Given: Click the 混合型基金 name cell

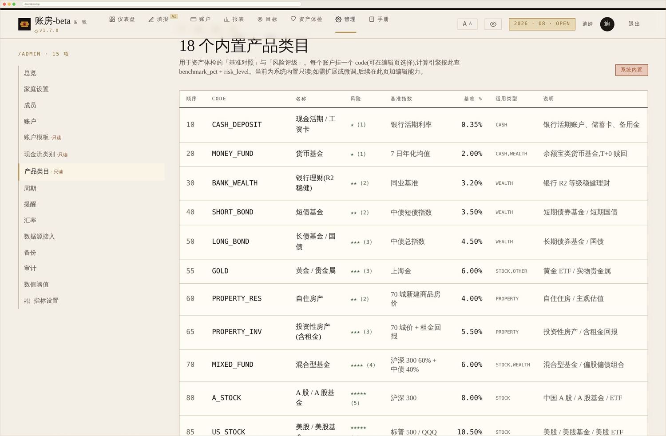Looking at the screenshot, I should click(x=313, y=365).
